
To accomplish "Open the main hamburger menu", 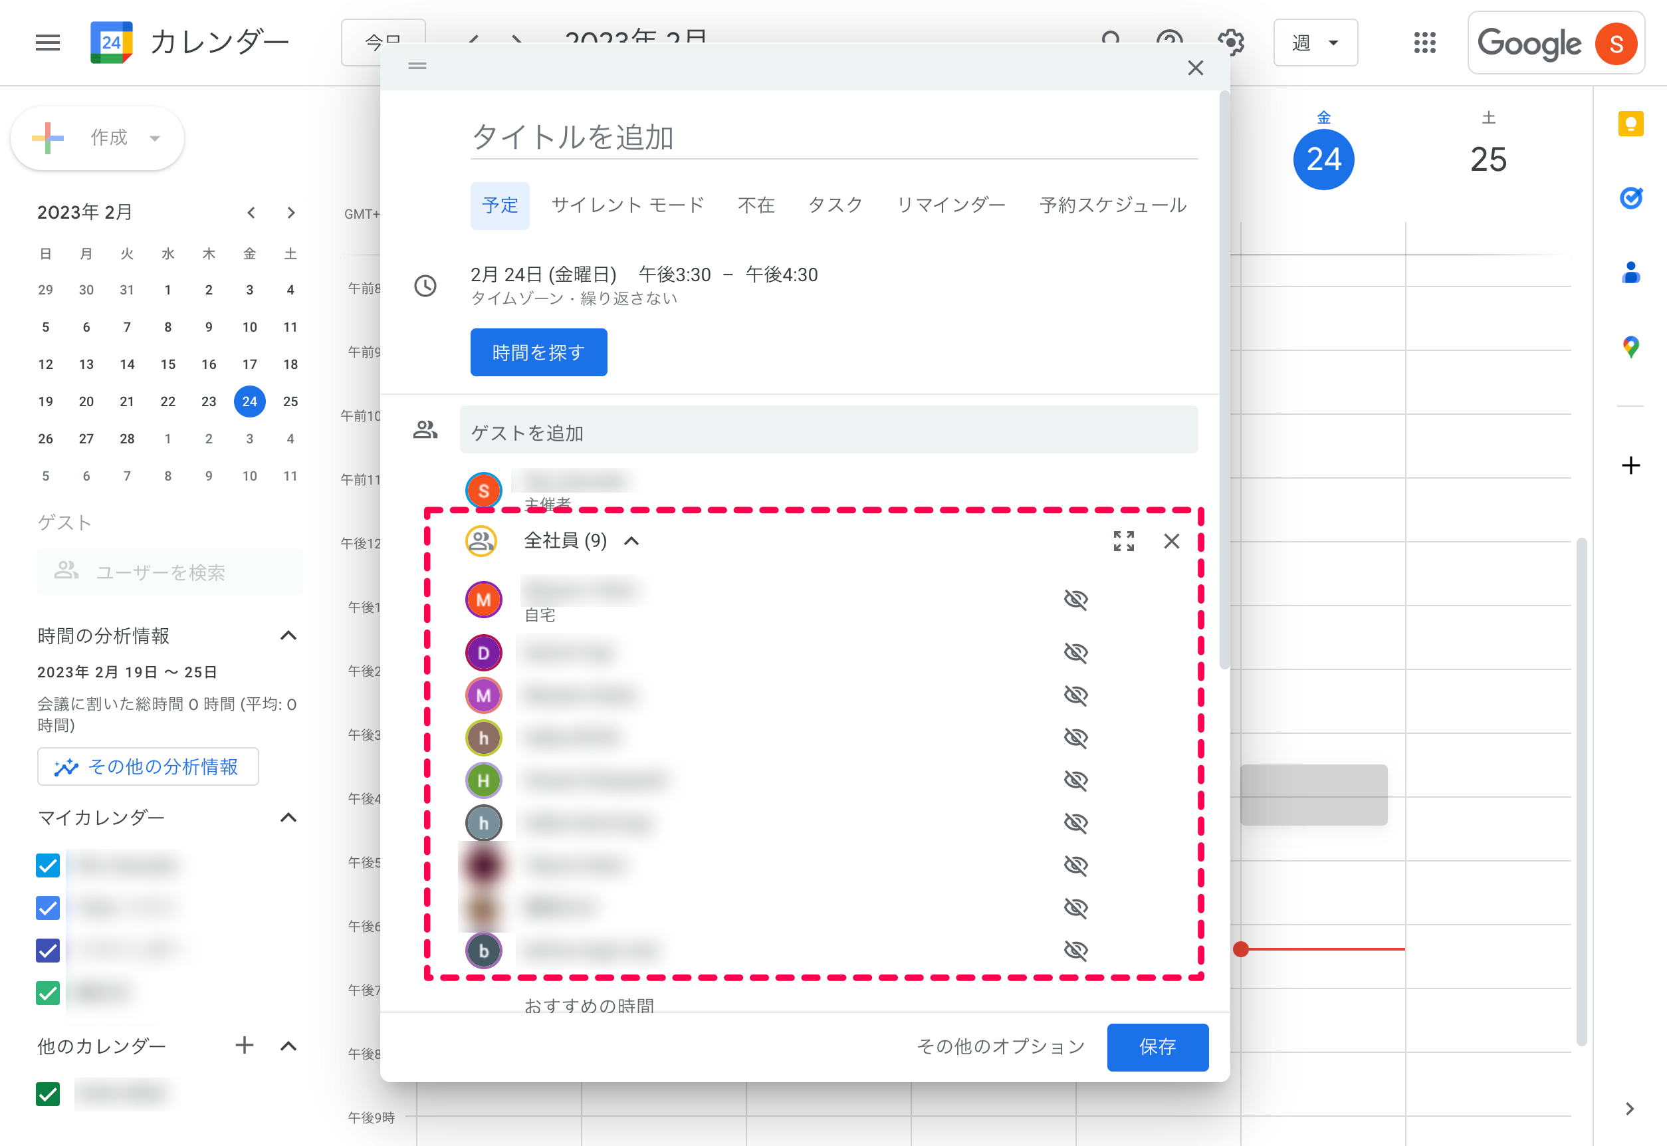I will point(47,43).
